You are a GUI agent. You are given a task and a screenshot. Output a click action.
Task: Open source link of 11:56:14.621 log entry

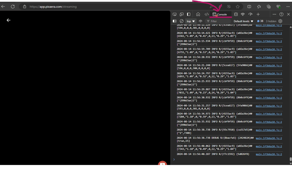pos(269,33)
